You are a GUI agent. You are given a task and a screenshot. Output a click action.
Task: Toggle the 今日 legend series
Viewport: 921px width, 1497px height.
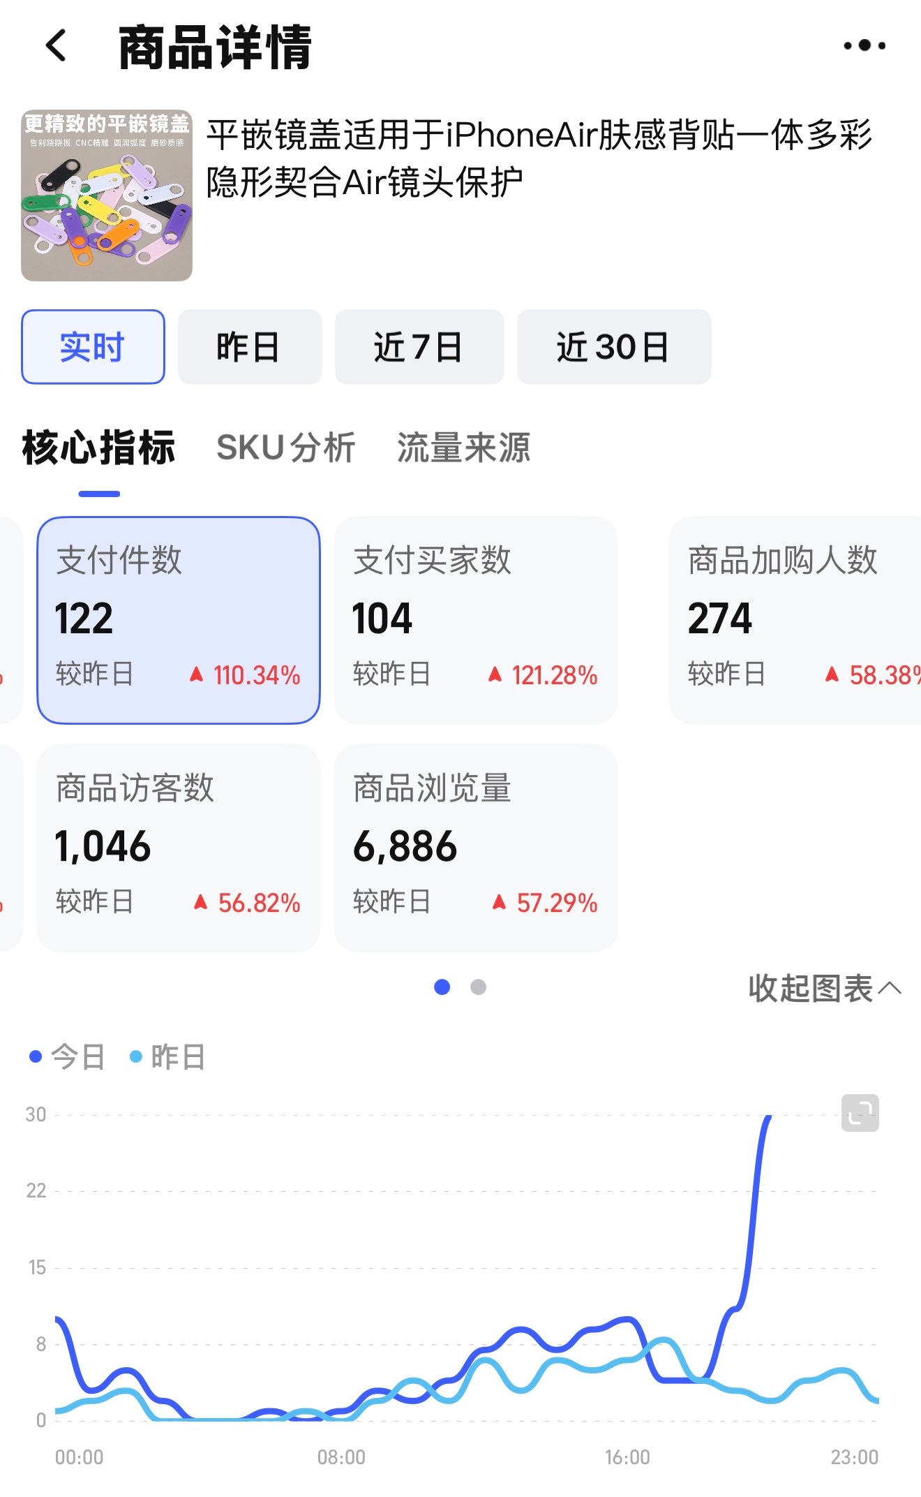pyautogui.click(x=68, y=1056)
